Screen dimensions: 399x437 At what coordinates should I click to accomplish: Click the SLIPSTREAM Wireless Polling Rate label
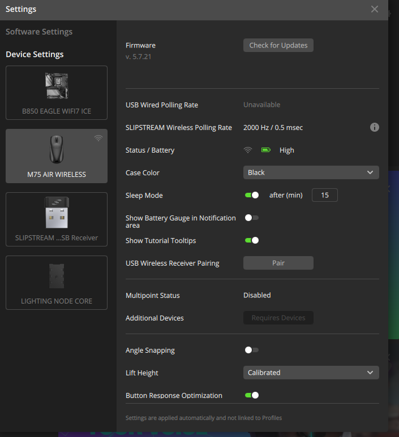pyautogui.click(x=179, y=128)
